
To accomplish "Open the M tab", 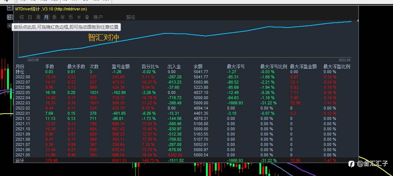I will [79, 17].
